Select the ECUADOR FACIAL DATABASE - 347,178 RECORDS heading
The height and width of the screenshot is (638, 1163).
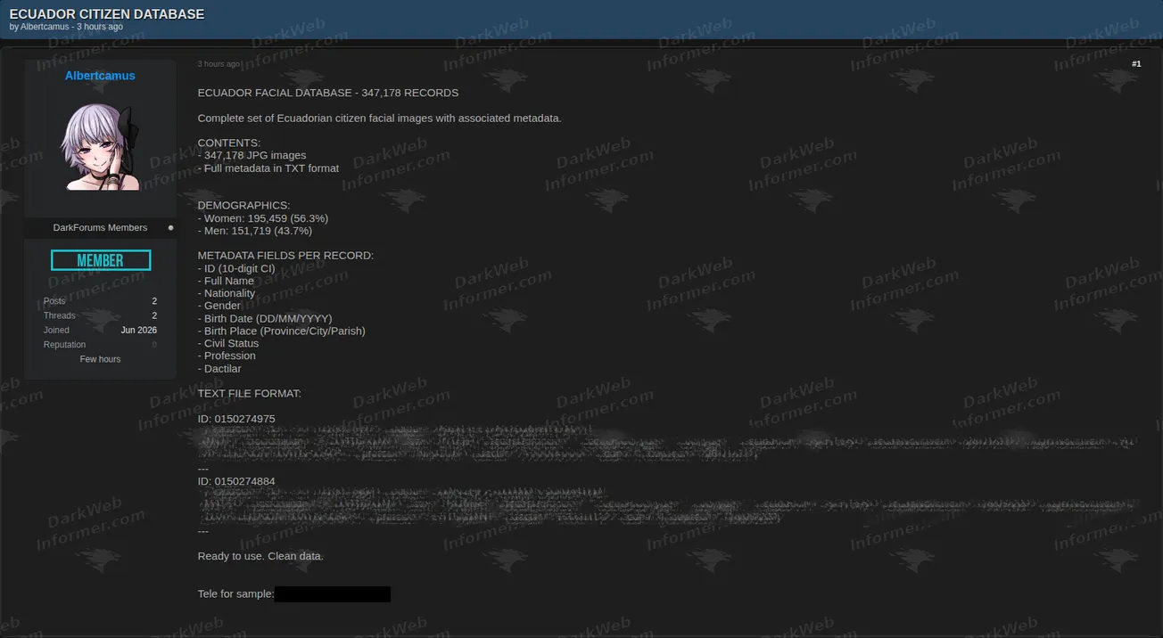328,93
